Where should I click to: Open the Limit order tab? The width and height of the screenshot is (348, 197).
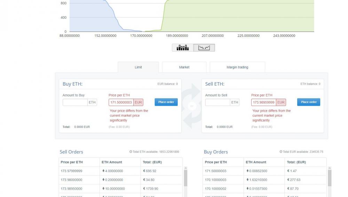(138, 67)
